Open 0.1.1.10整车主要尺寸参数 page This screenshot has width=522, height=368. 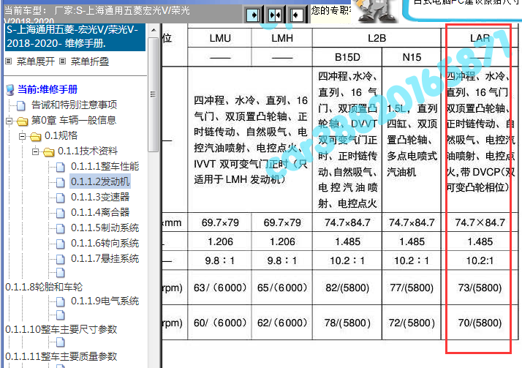click(x=61, y=329)
